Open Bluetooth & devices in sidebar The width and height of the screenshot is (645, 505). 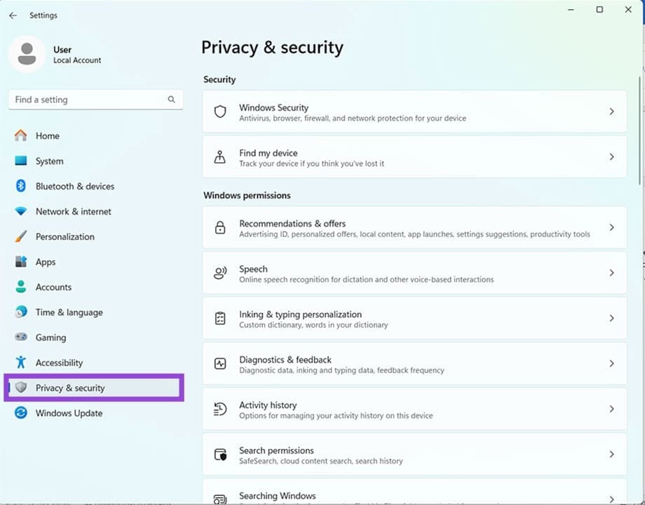74,187
